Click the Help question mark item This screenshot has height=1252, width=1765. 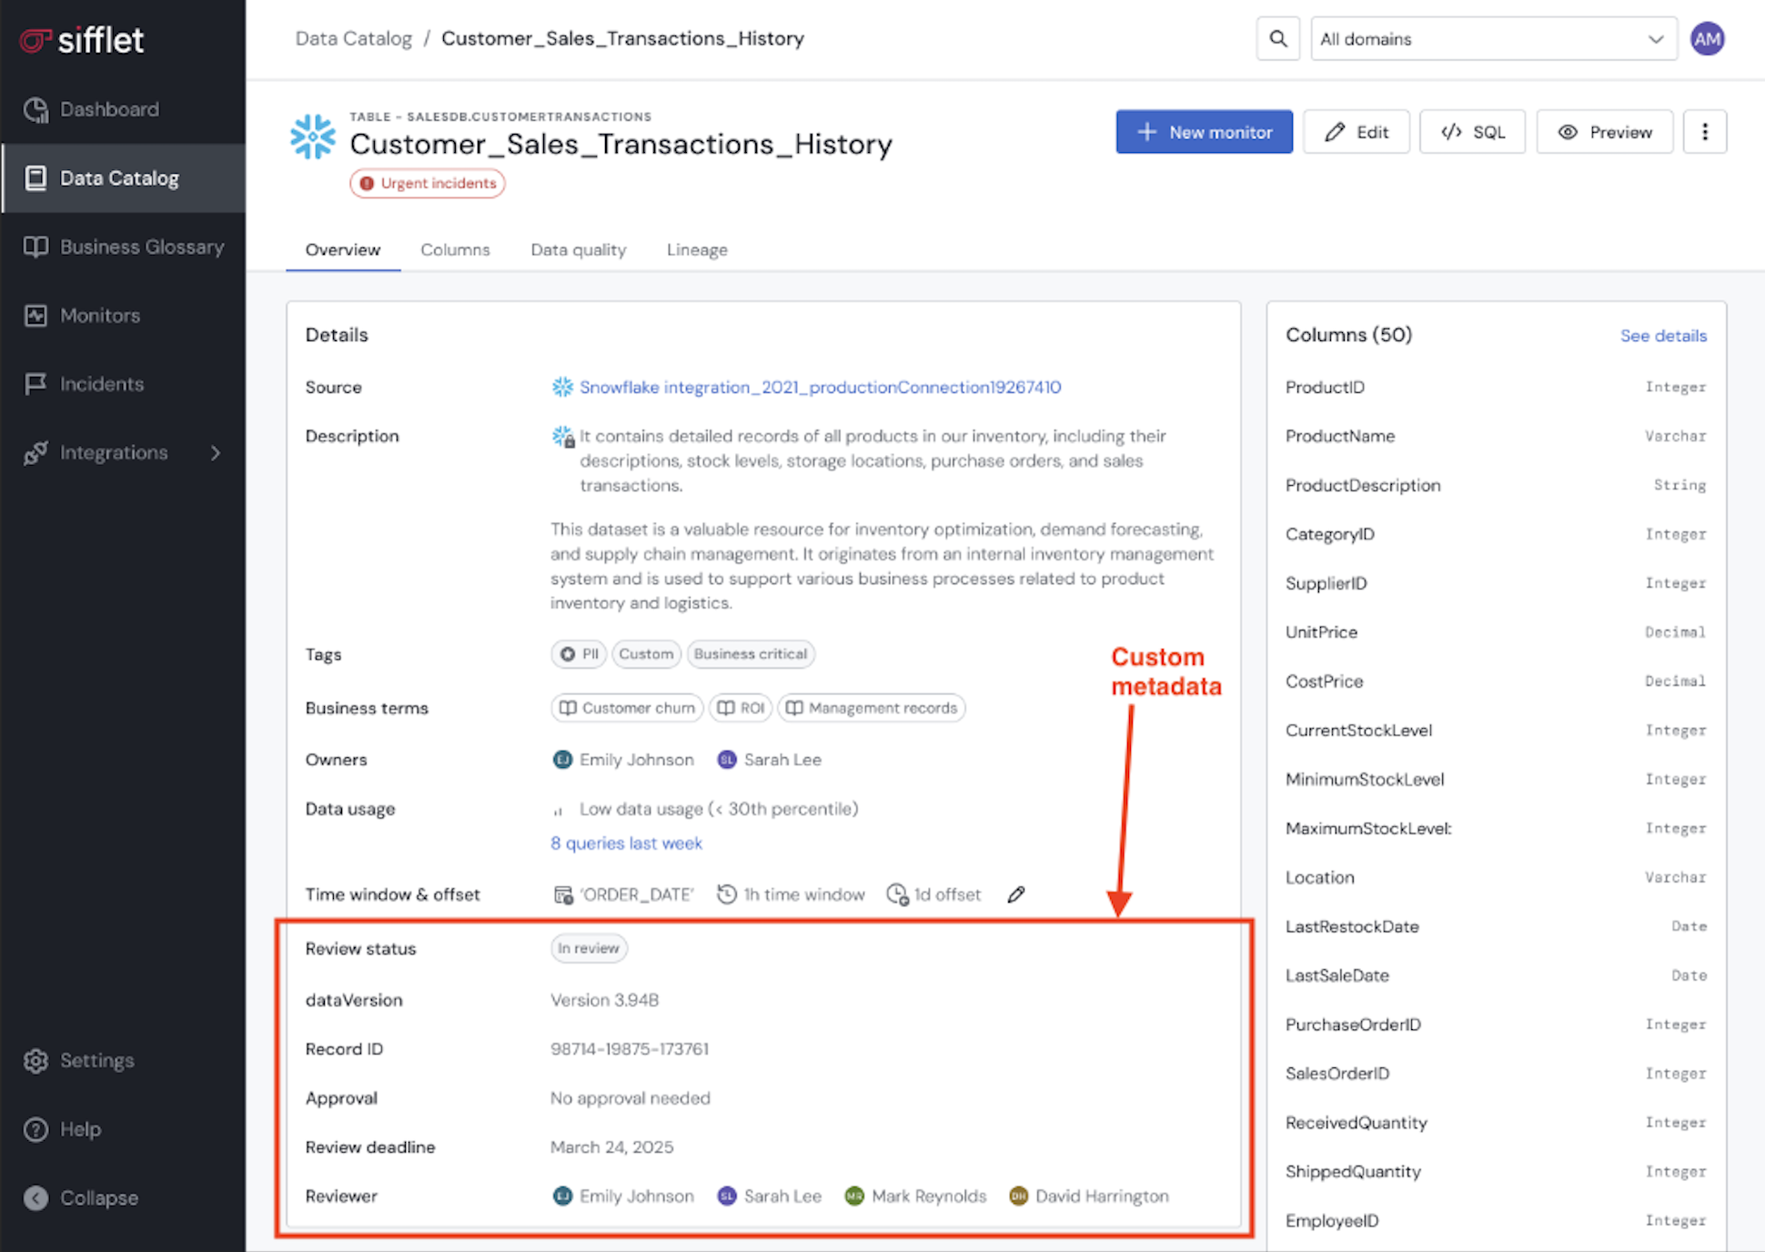[80, 1129]
